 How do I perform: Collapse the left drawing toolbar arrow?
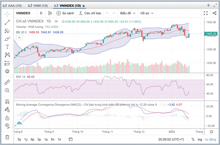pos(13,128)
